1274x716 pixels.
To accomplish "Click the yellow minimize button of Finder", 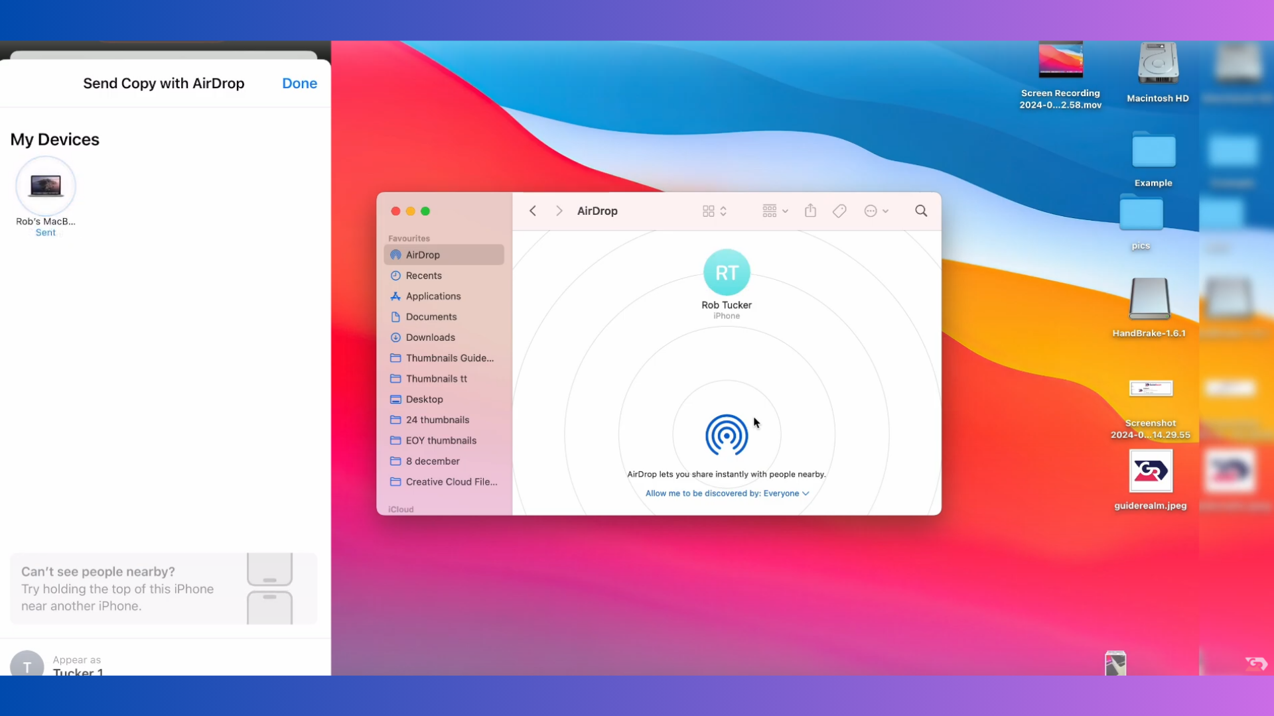I will pyautogui.click(x=410, y=211).
